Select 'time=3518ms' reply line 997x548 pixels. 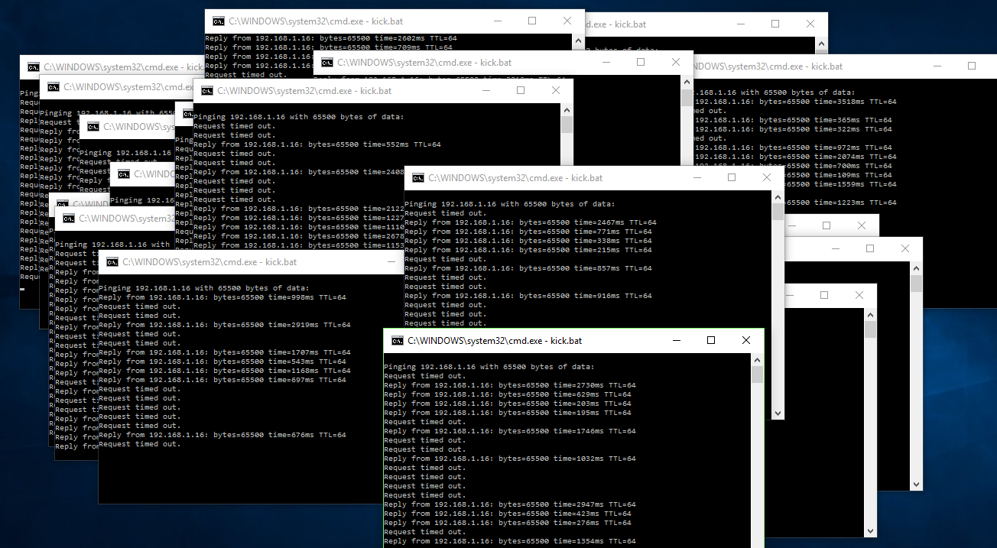(x=795, y=102)
